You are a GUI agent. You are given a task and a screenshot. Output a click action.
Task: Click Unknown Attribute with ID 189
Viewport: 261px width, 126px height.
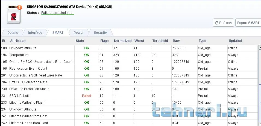tap(23, 48)
